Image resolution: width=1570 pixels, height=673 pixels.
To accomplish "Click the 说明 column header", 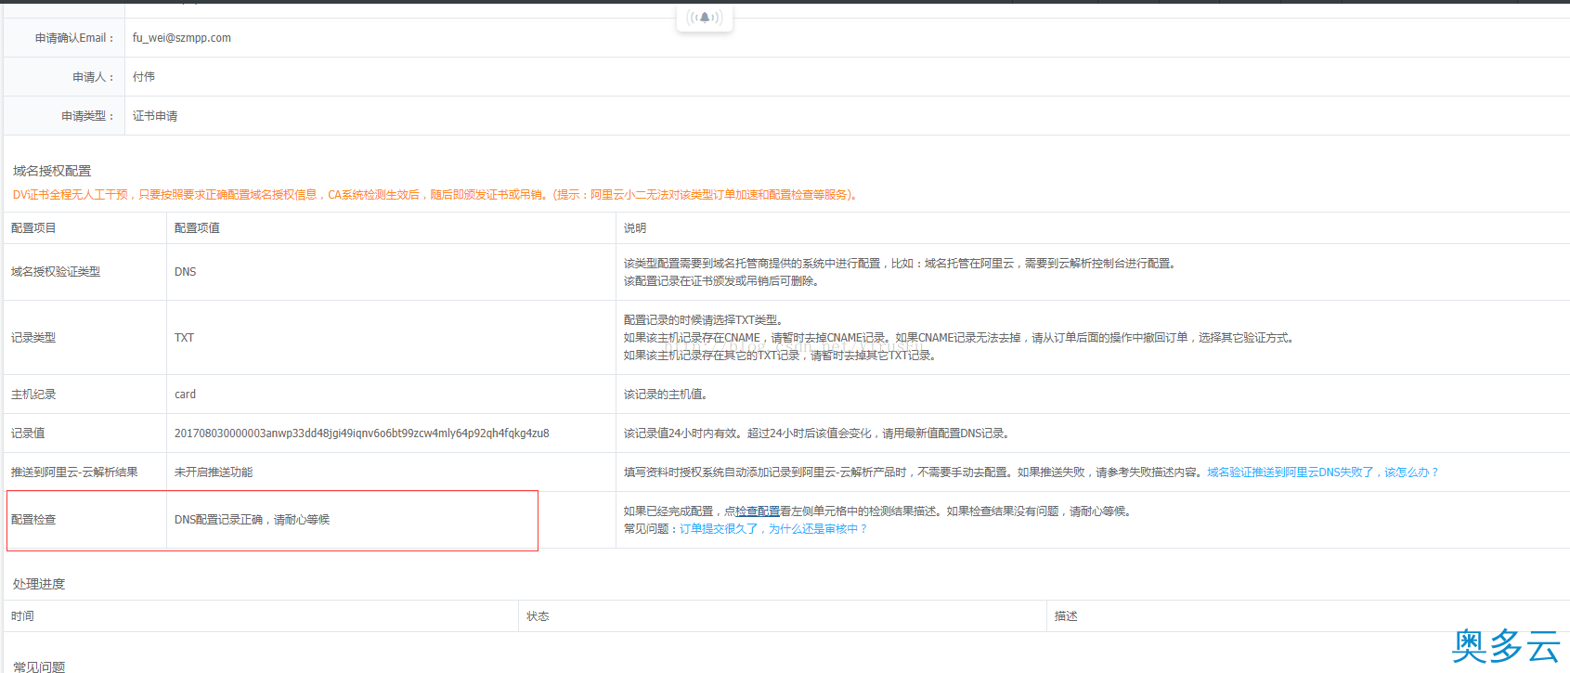I will click(635, 228).
